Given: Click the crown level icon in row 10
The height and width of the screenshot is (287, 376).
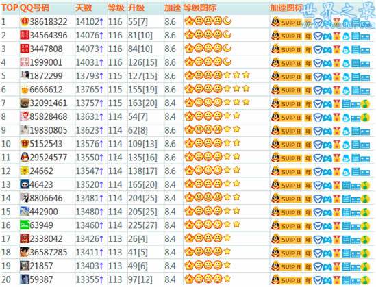Looking at the screenshot, I should [x=189, y=143].
